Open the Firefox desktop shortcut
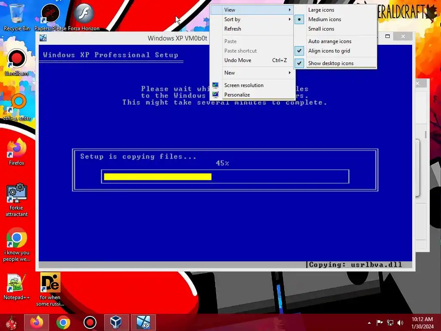 [17, 151]
